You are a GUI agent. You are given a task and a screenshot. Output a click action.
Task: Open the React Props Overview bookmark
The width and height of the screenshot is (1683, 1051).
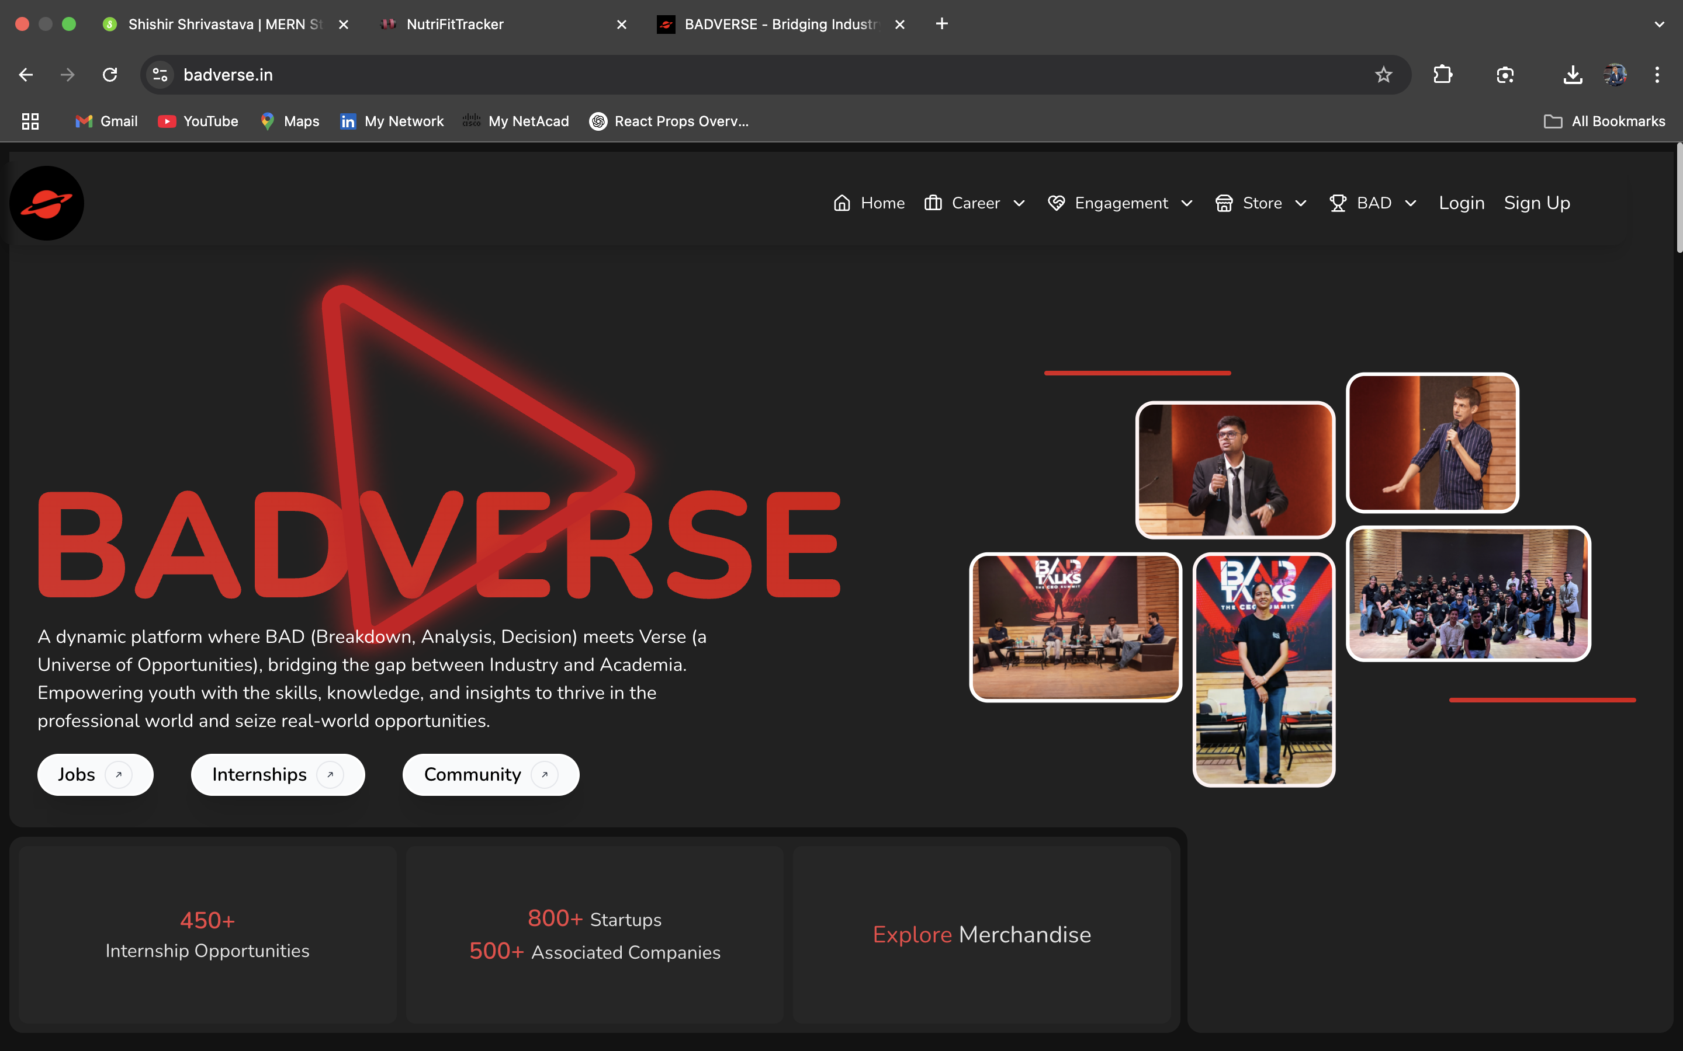[669, 121]
